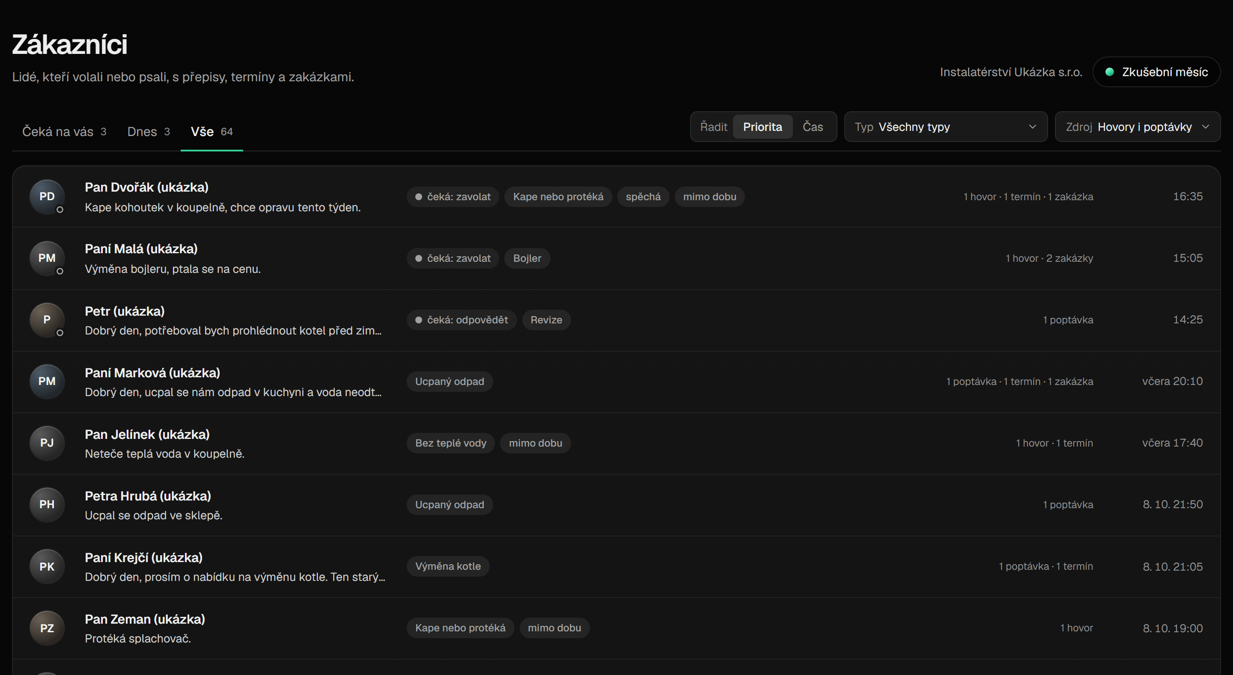Sort the list by Čas
1233x675 pixels.
(x=813, y=127)
